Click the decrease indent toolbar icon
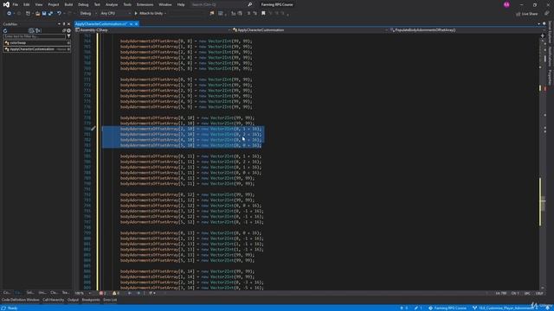This screenshot has height=311, width=554. coord(248,14)
